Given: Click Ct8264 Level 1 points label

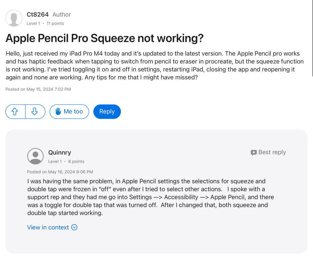Looking at the screenshot, I should [45, 23].
